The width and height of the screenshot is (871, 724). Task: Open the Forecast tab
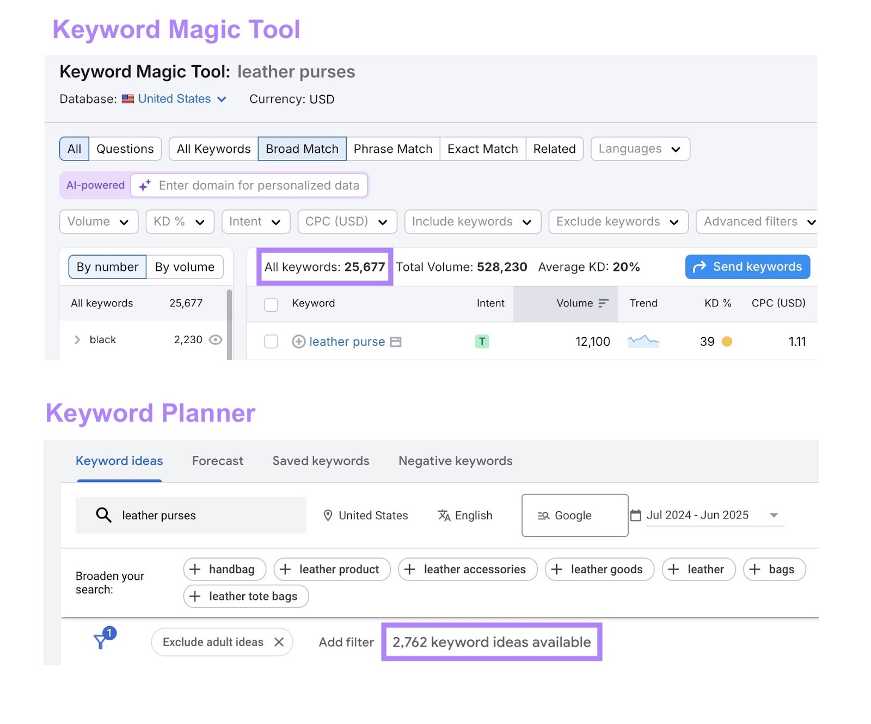tap(217, 461)
